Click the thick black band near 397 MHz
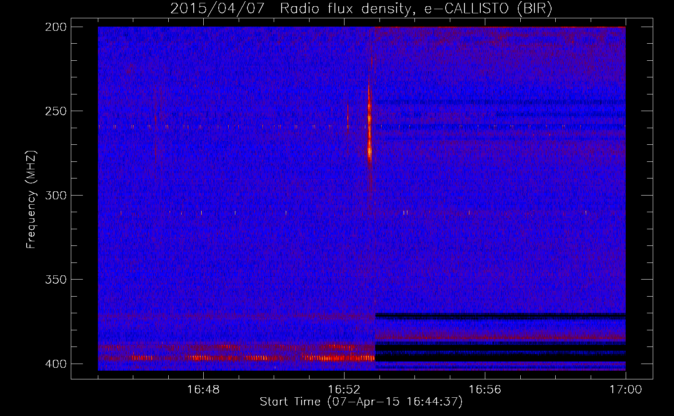This screenshot has height=416, width=674. (500, 358)
